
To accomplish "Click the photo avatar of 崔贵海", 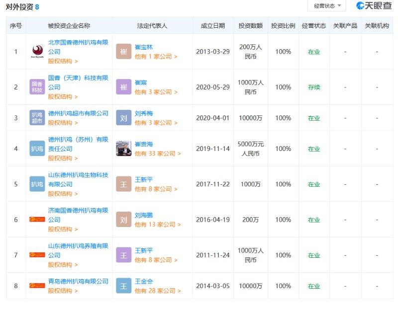I will [x=123, y=149].
